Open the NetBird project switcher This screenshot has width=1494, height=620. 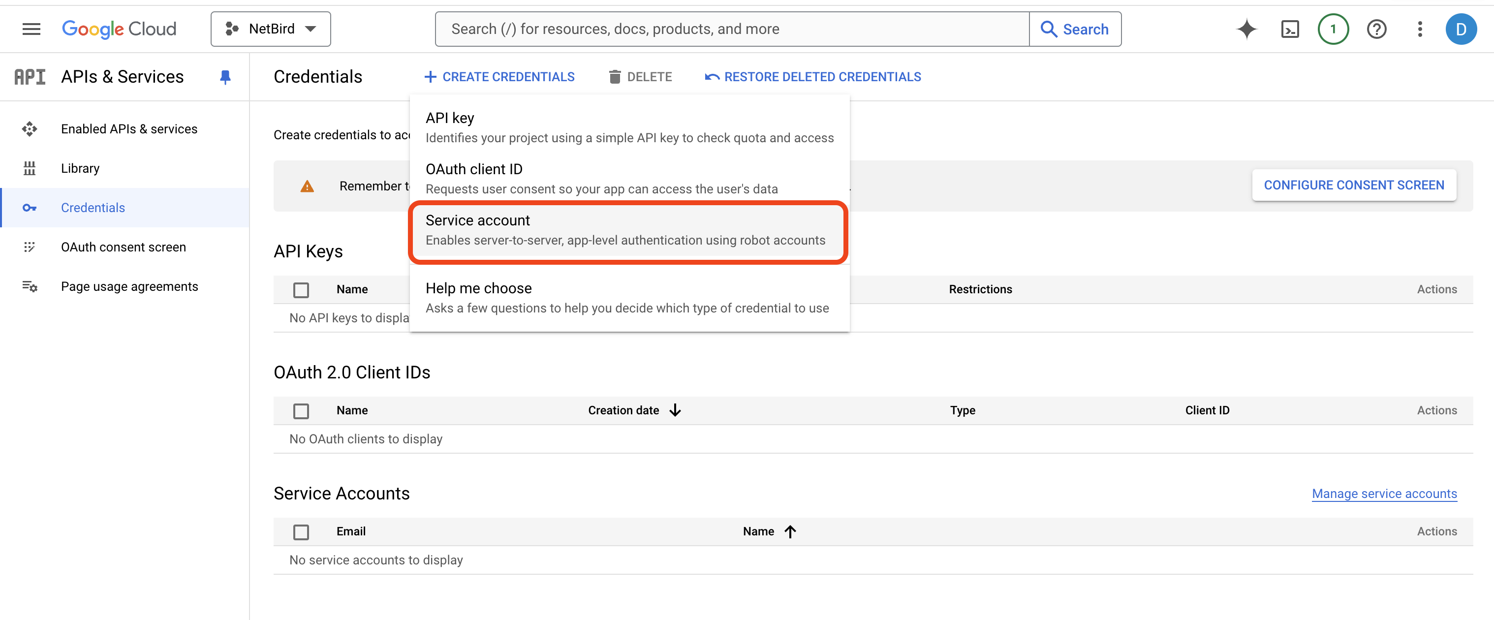tap(270, 29)
